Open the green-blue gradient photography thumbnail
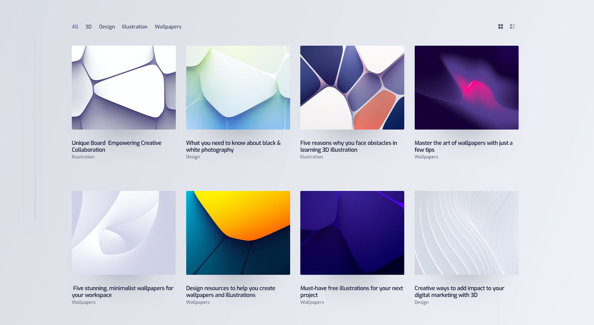 [x=238, y=87]
